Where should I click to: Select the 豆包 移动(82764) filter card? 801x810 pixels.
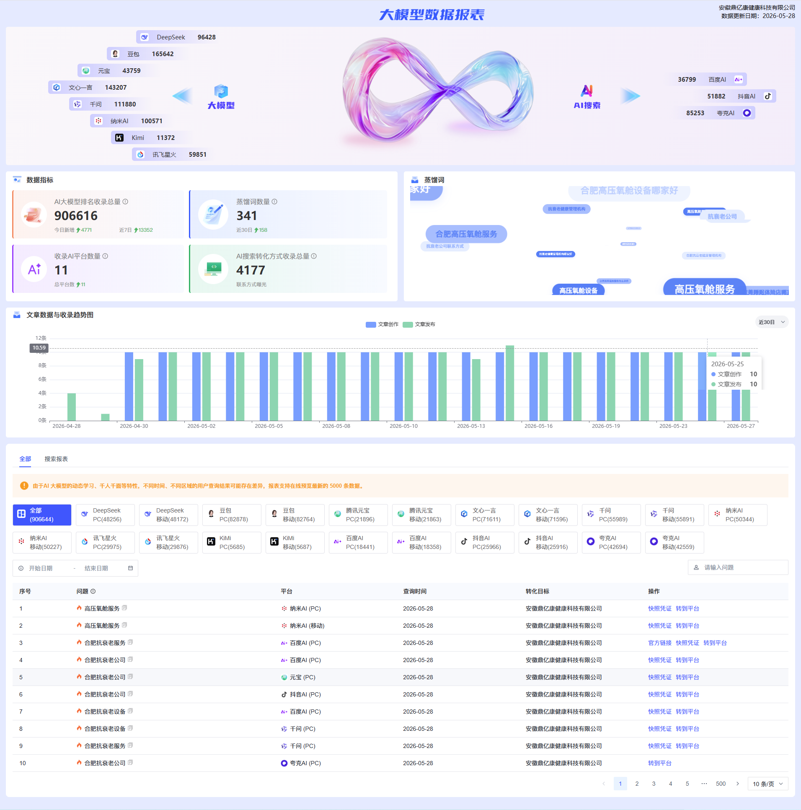pyautogui.click(x=295, y=515)
